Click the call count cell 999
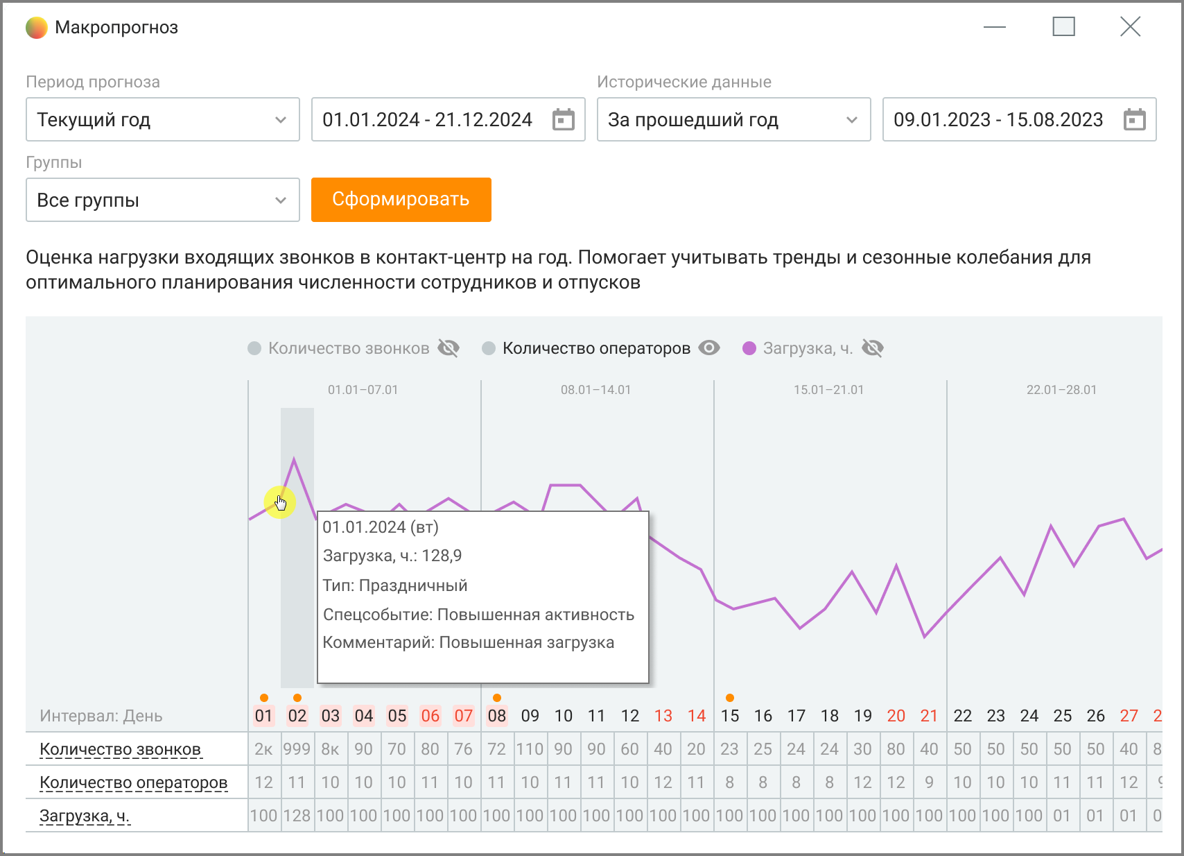The image size is (1184, 856). click(x=297, y=749)
